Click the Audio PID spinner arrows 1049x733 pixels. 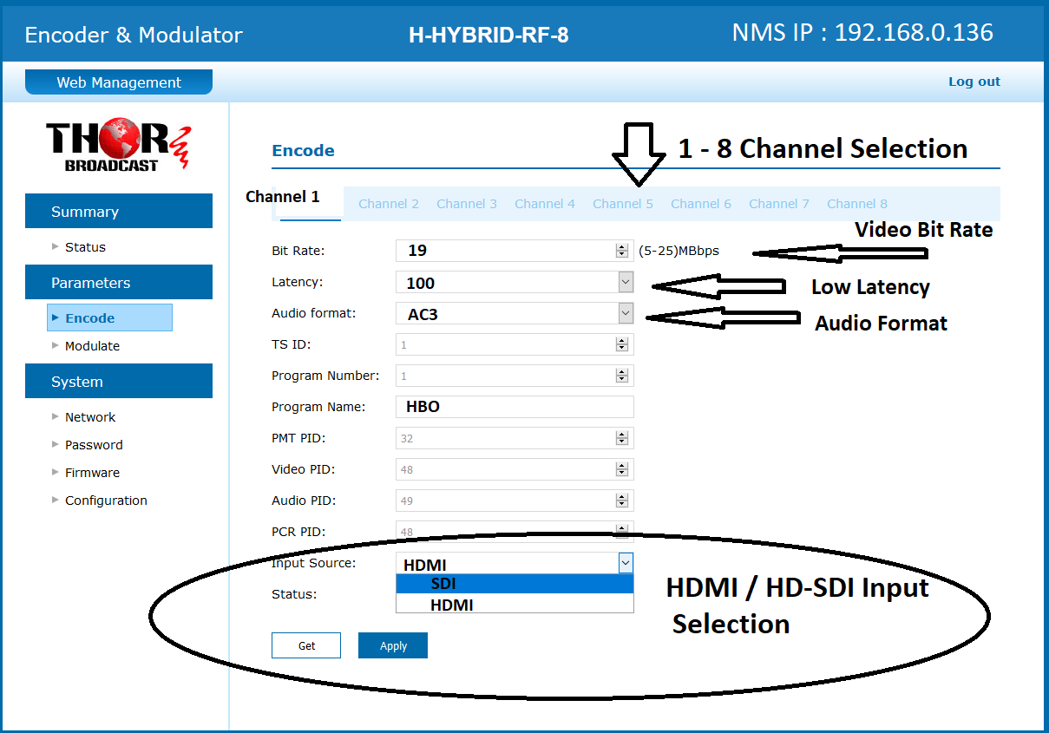(621, 501)
